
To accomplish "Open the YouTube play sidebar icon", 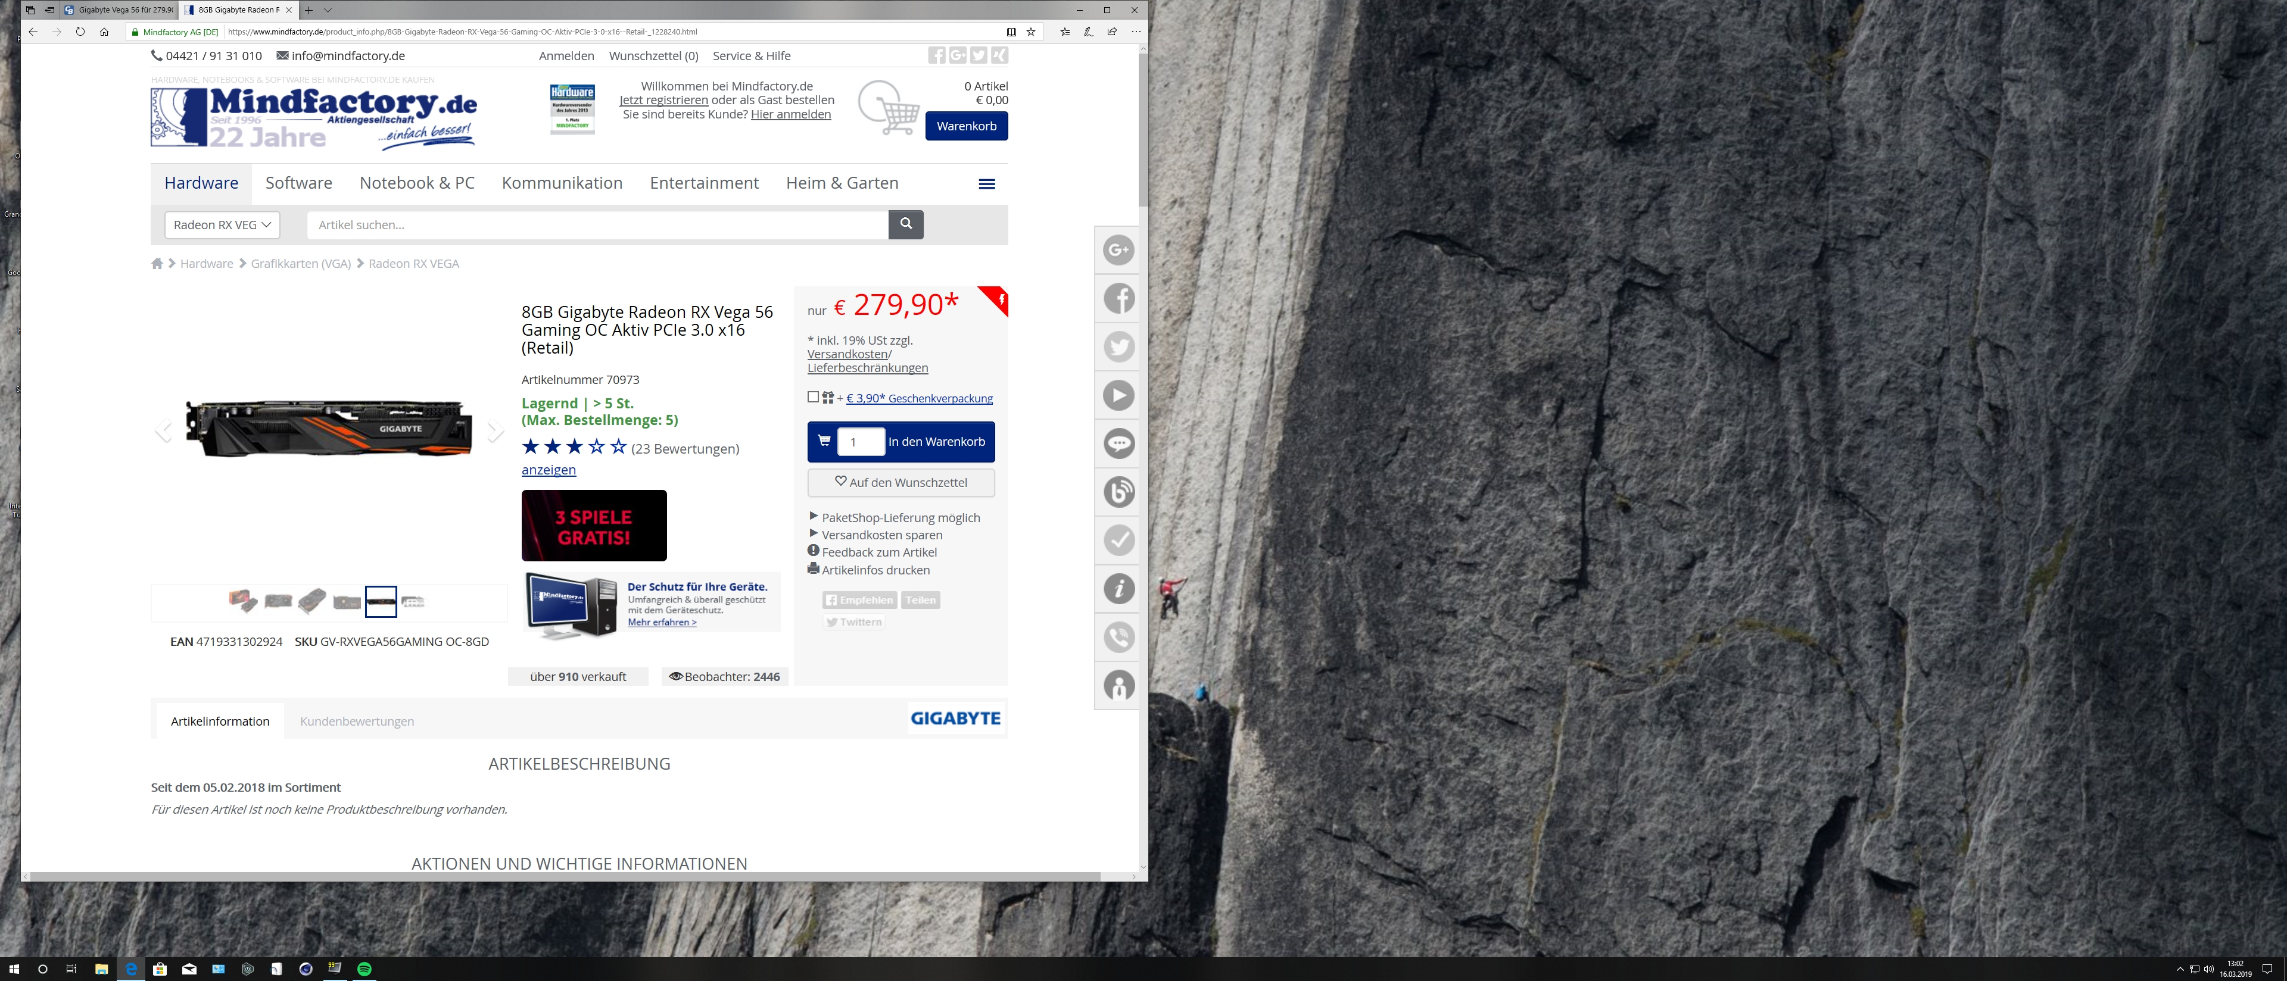I will [x=1118, y=396].
